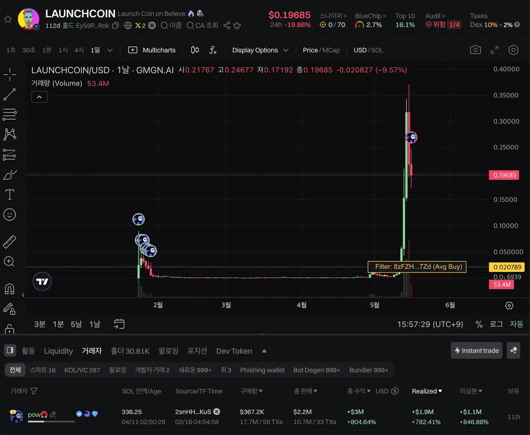
Task: Click the 15:57:29 (UTC+9) timezone selector
Action: [430, 324]
